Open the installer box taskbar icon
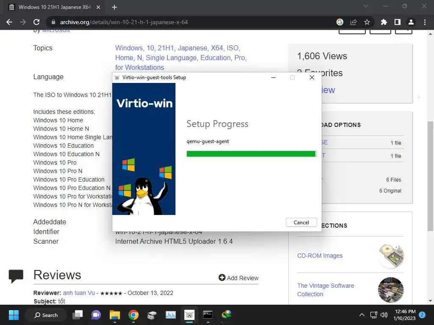 click(152, 315)
